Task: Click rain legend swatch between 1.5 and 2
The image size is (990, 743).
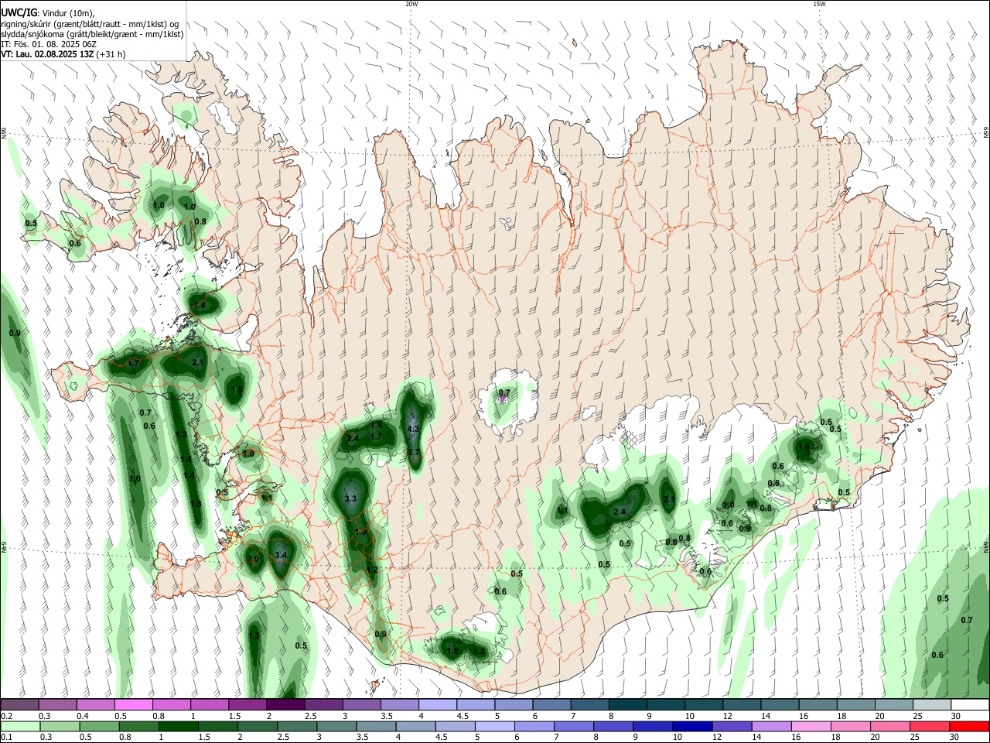Action: tap(218, 727)
